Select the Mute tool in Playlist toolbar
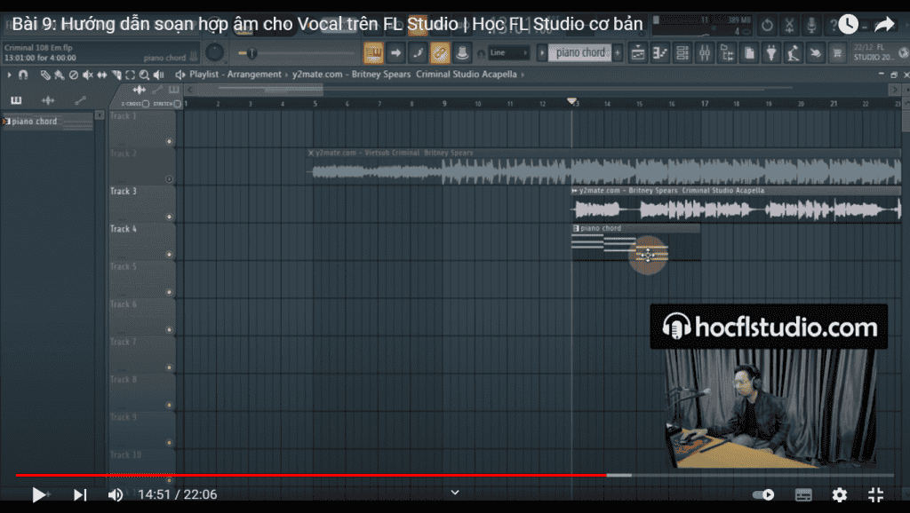Viewport: 910px width, 513px height. click(88, 75)
